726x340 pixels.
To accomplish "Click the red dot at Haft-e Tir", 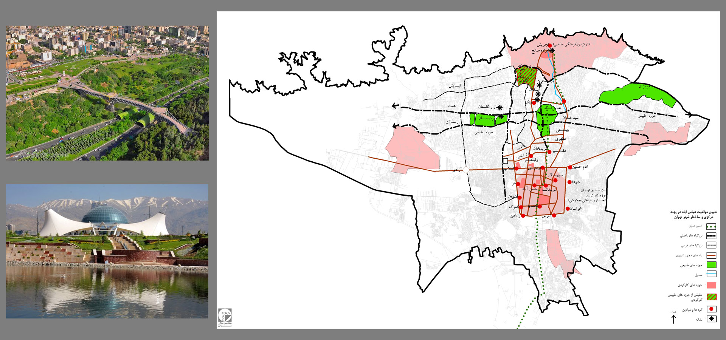I will tap(549, 152).
